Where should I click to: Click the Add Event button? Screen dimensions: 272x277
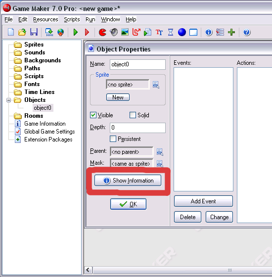pyautogui.click(x=203, y=201)
